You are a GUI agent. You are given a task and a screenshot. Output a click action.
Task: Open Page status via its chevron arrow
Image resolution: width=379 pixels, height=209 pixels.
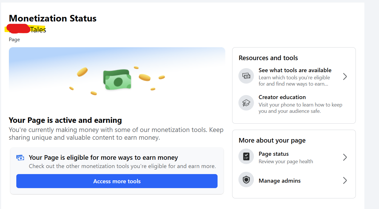345,157
